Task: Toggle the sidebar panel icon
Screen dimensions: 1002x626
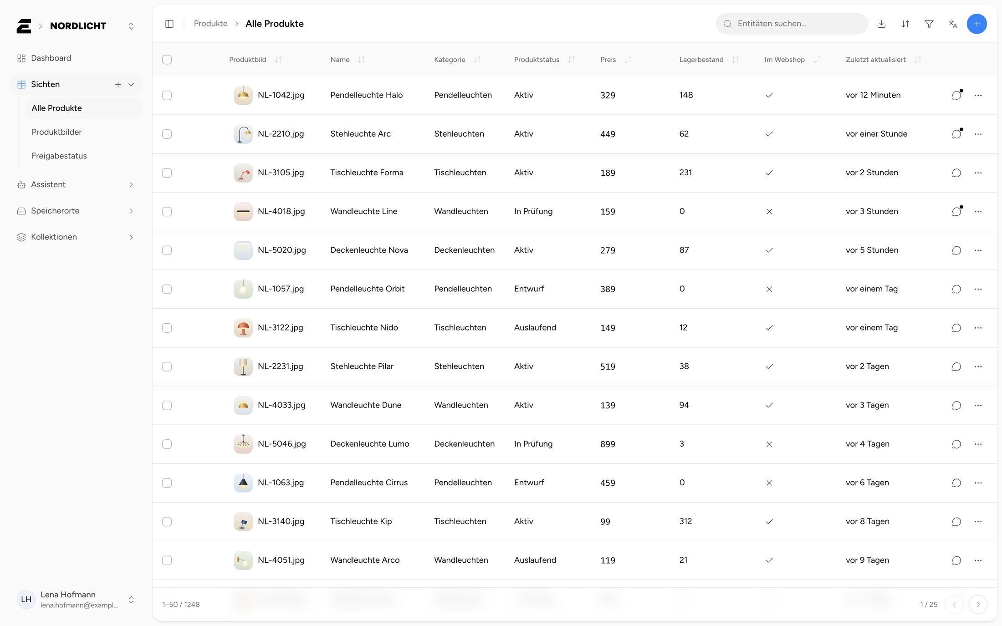Action: click(x=169, y=24)
